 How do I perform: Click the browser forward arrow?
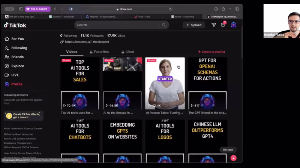point(62,9)
